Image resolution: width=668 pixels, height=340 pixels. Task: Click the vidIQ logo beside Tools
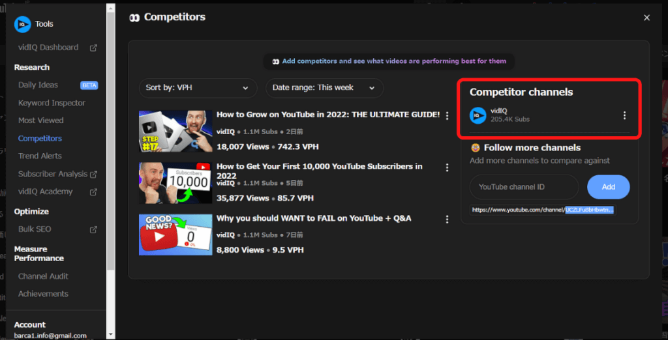click(23, 24)
